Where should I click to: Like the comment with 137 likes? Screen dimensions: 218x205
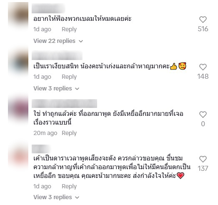203,159
